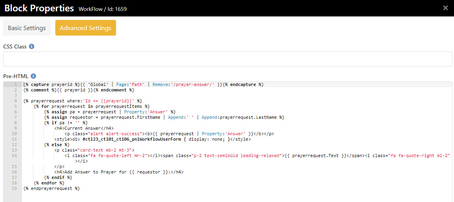This screenshot has width=454, height=202.
Task: Click the '<h4>Current Answer</h4>' line
Action: [x=84, y=128]
